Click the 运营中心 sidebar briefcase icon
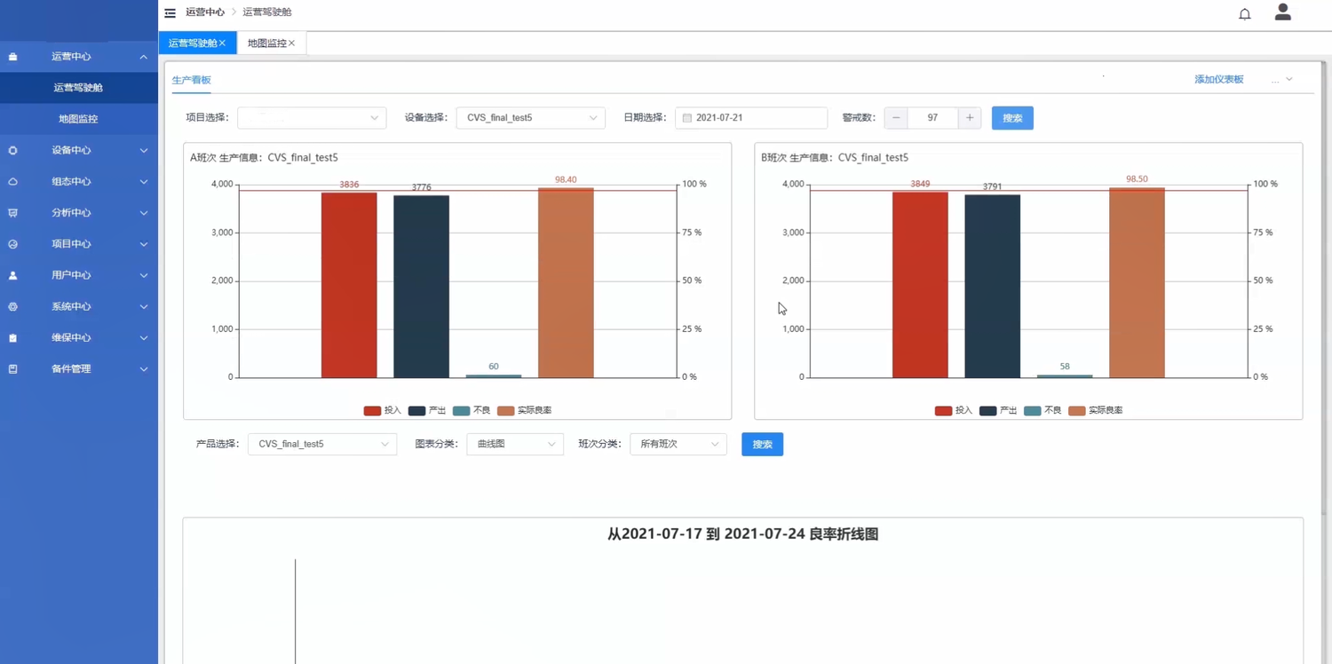The height and width of the screenshot is (664, 1332). coord(12,57)
